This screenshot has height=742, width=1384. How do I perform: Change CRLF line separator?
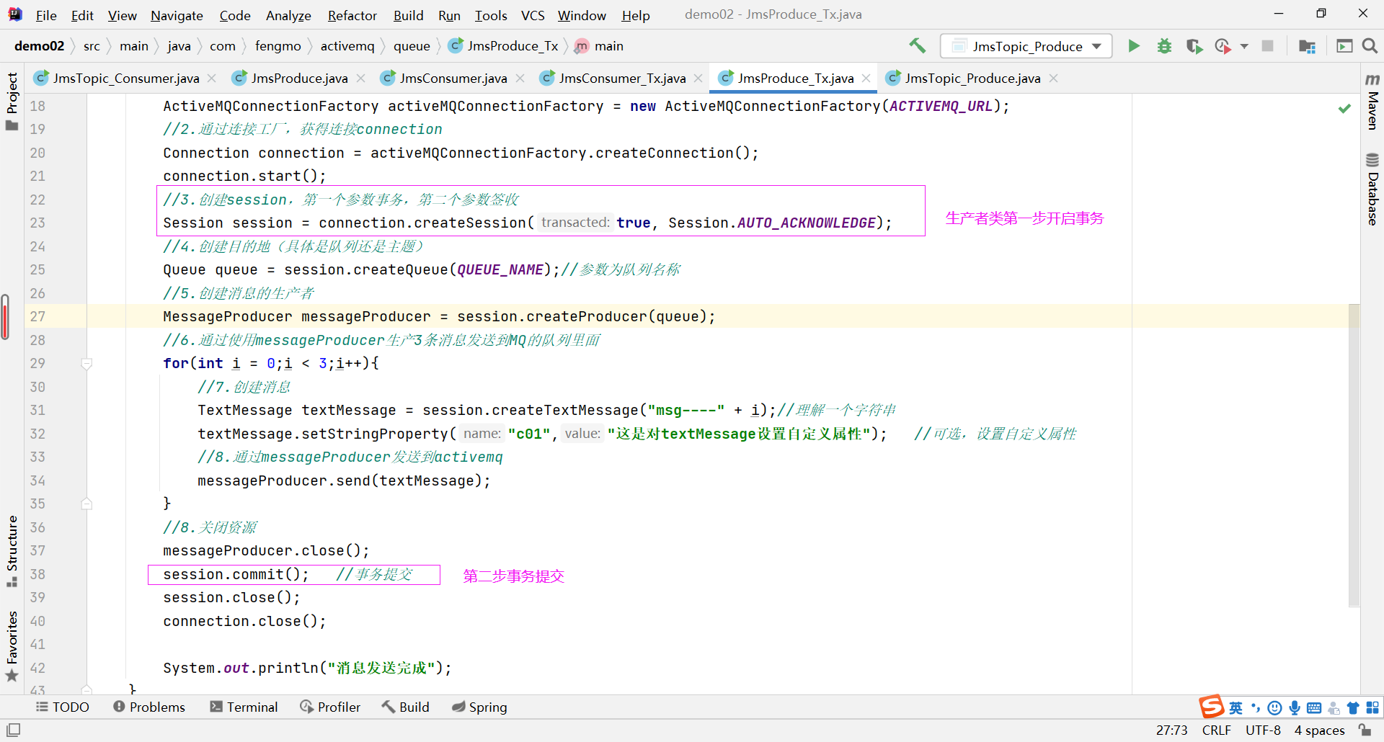tap(1217, 730)
